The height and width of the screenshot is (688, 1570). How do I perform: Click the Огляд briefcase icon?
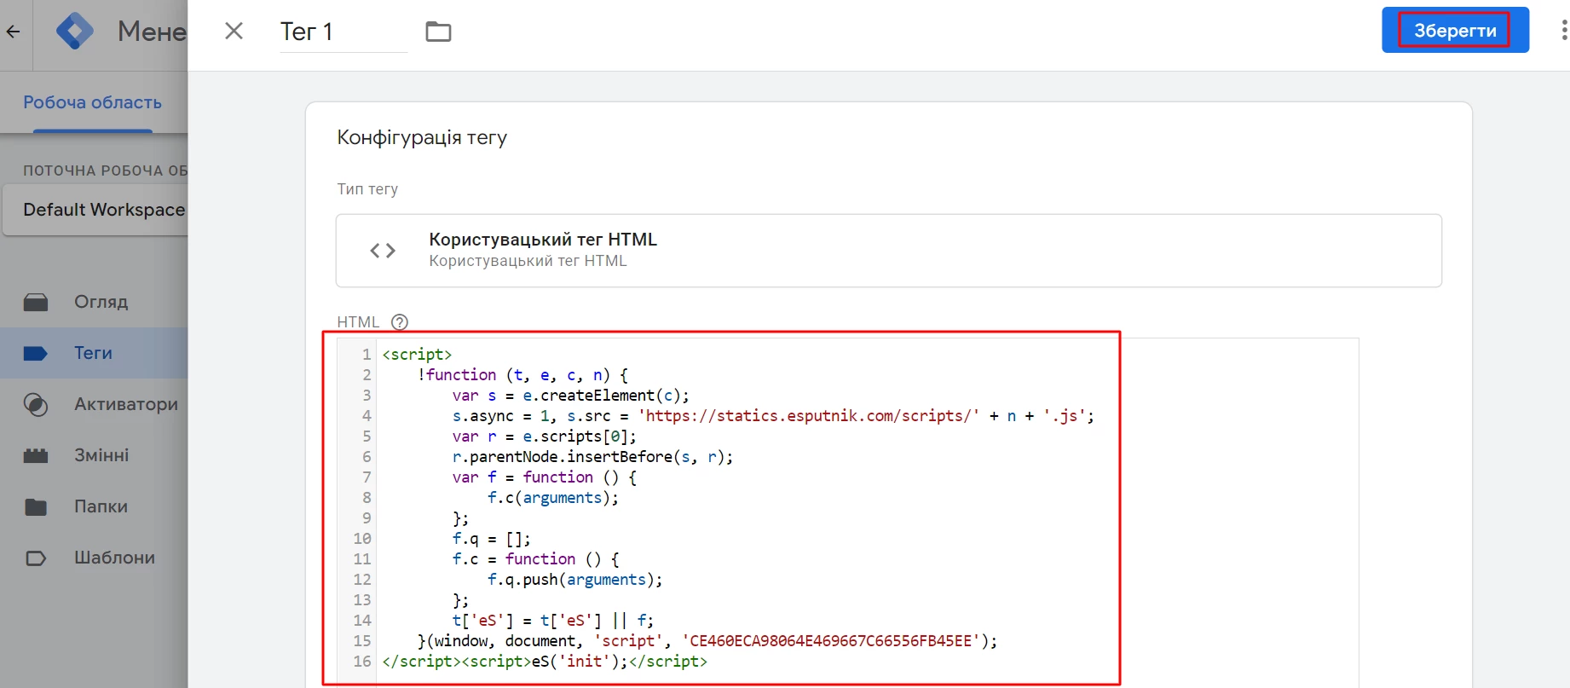pos(36,302)
